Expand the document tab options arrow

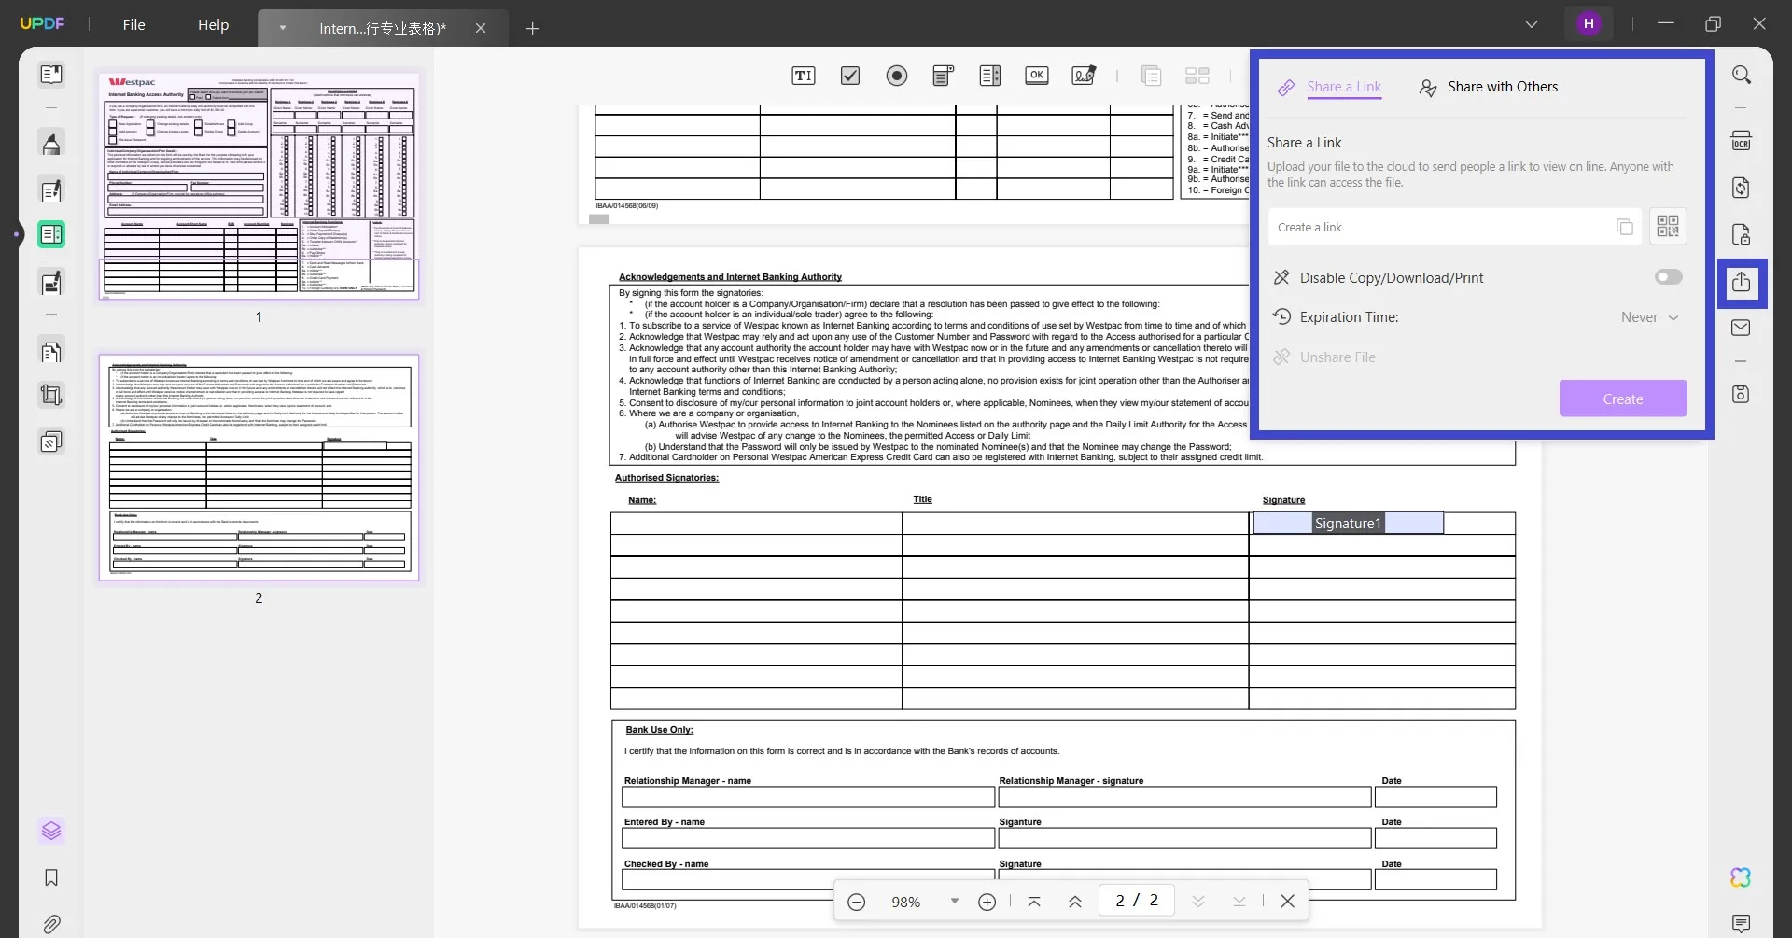(x=283, y=28)
